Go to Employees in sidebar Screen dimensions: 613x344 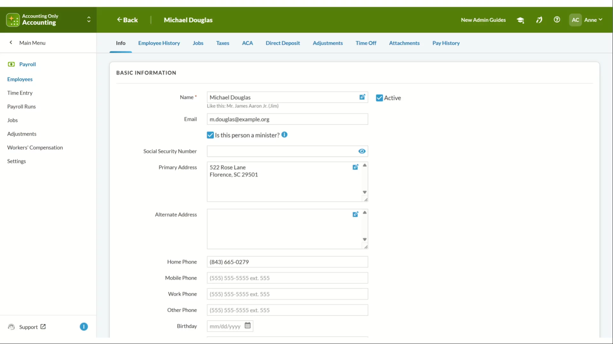[x=20, y=79]
